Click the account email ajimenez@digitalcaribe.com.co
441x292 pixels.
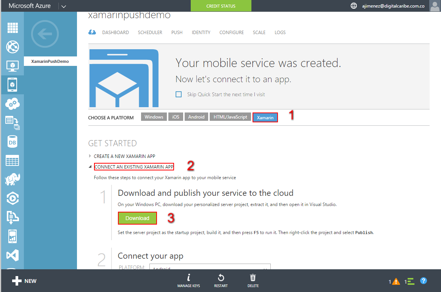393,6
